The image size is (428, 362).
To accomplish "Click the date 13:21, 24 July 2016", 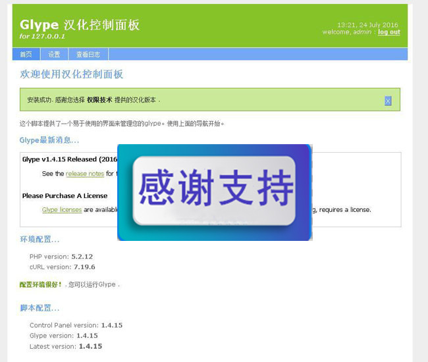I will coord(367,25).
